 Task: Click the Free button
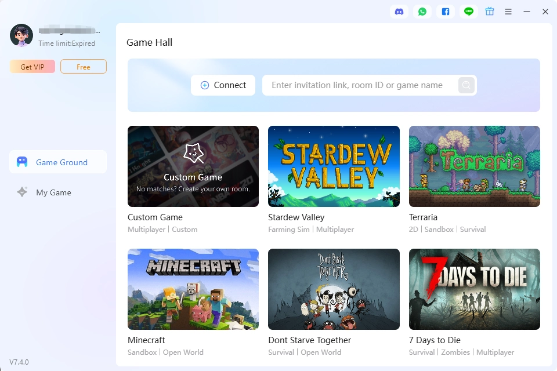(x=84, y=67)
